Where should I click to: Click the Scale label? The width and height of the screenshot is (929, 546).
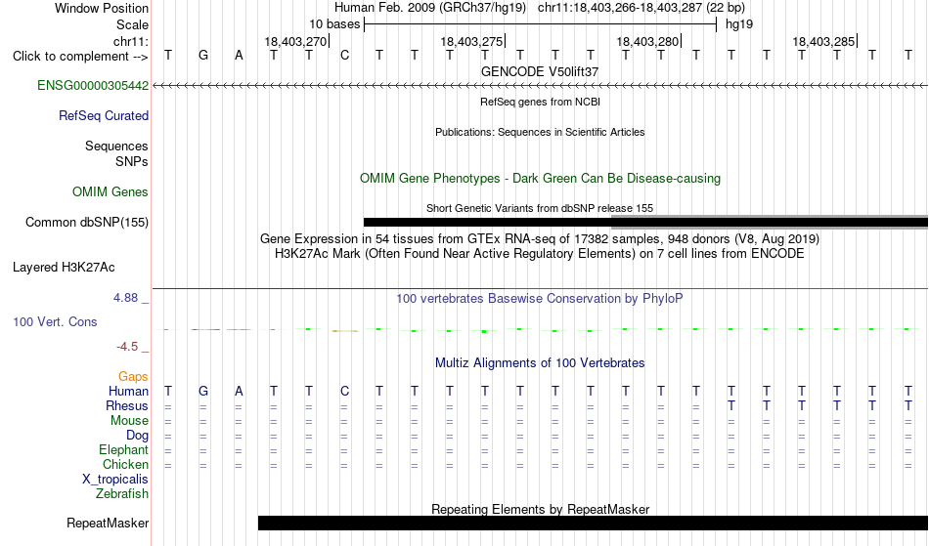132,24
